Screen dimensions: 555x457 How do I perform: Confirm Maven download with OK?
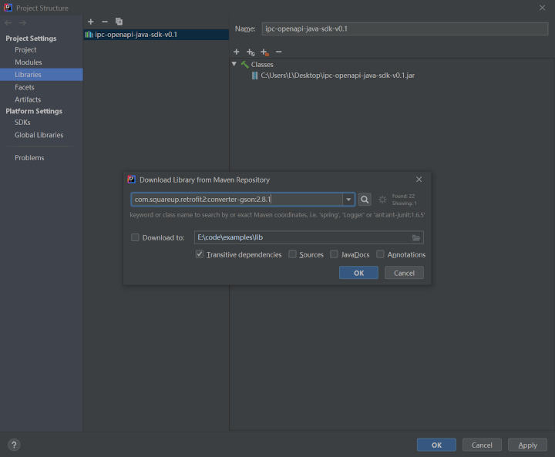tap(358, 273)
